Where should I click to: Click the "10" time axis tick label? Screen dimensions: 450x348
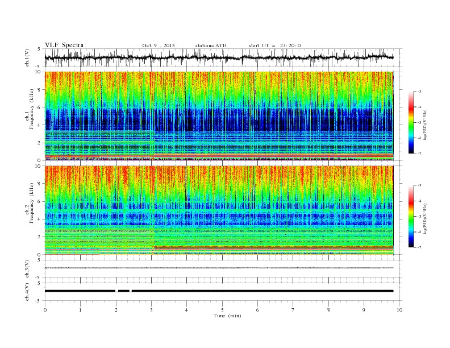pos(399,310)
